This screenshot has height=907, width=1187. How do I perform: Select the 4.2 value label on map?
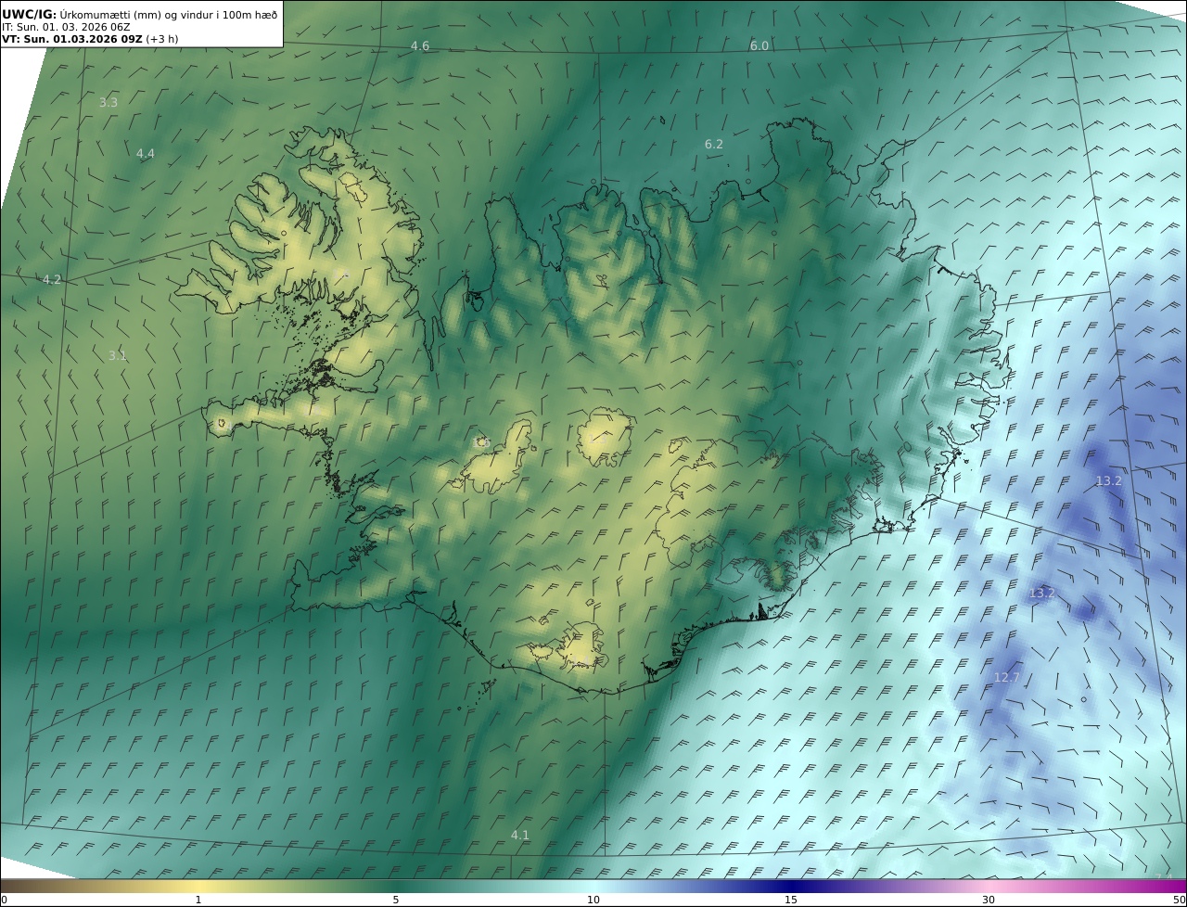[52, 279]
